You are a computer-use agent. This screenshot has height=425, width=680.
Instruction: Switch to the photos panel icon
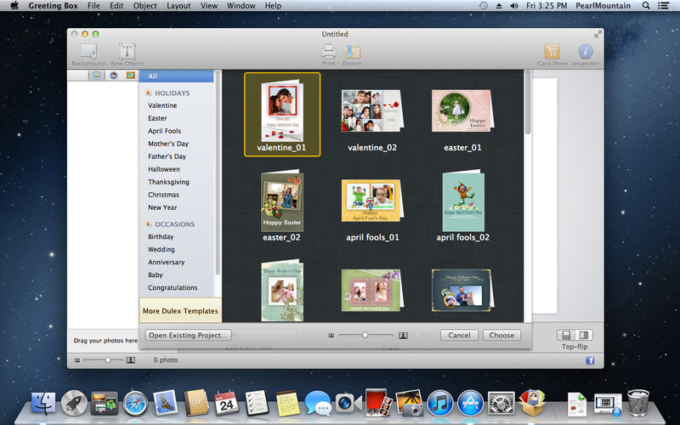point(97,76)
